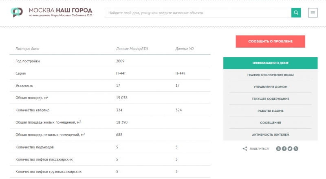
Task: Share via the VKontakte icon
Action: pos(278,148)
